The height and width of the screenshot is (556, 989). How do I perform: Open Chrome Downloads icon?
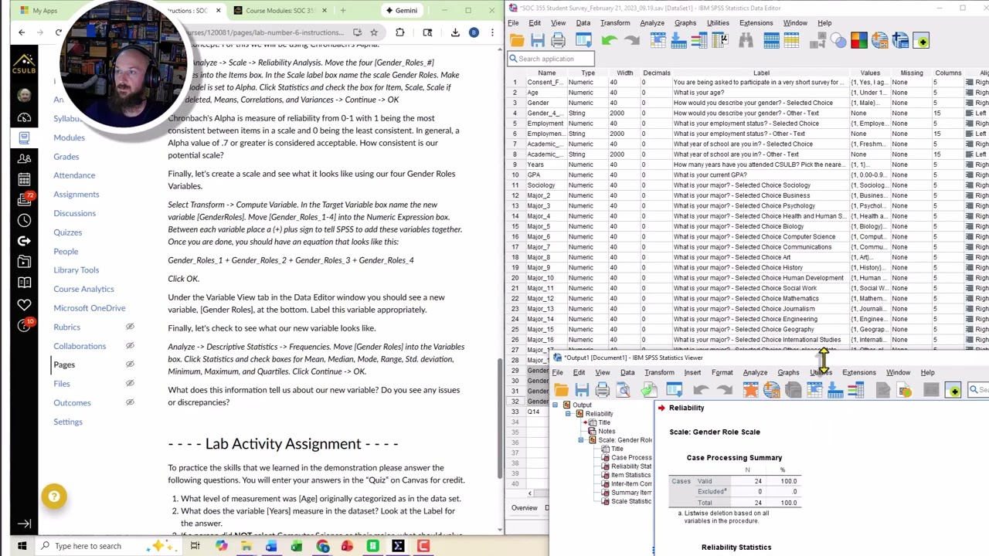click(x=455, y=32)
